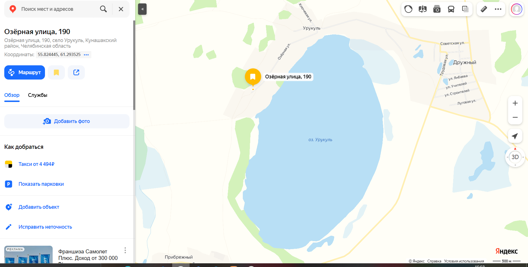Open the user profile avatar

pyautogui.click(x=517, y=9)
